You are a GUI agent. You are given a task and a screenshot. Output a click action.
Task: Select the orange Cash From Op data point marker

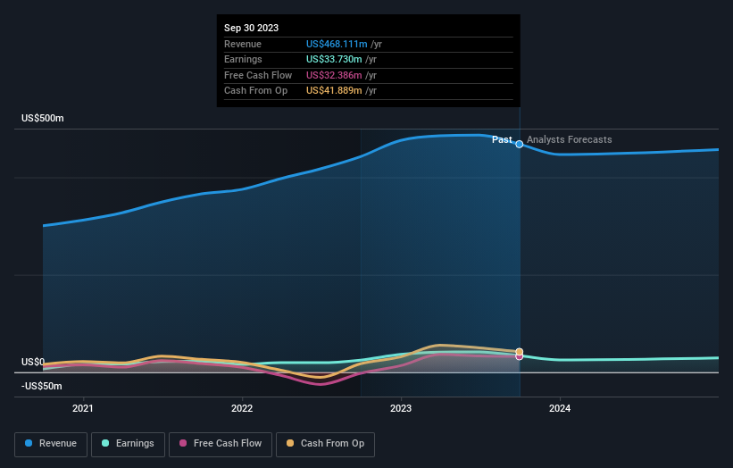(x=520, y=352)
